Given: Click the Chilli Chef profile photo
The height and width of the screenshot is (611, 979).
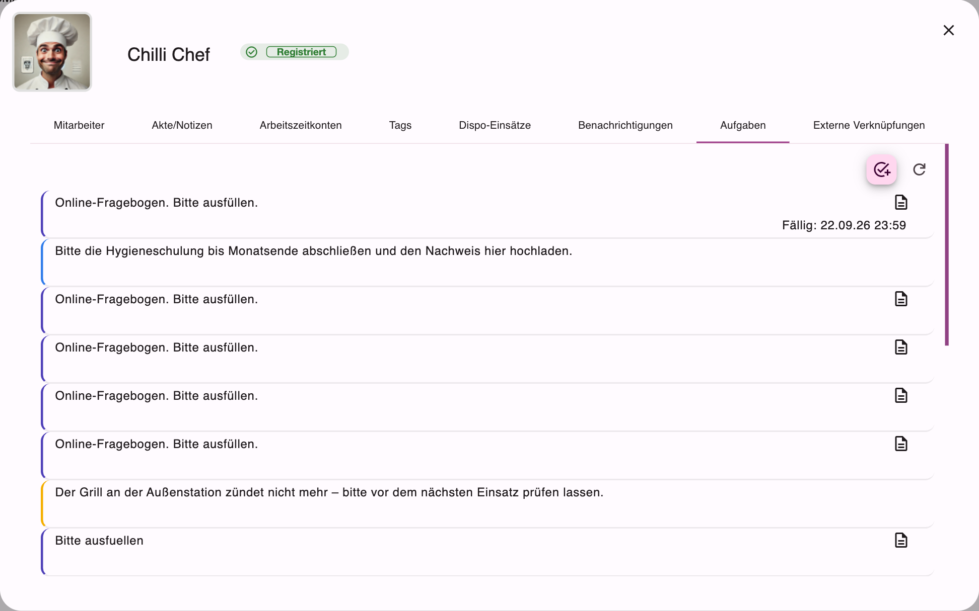Looking at the screenshot, I should (52, 52).
